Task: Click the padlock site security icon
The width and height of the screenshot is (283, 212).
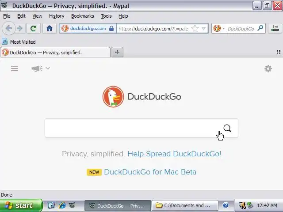Action: (111, 28)
